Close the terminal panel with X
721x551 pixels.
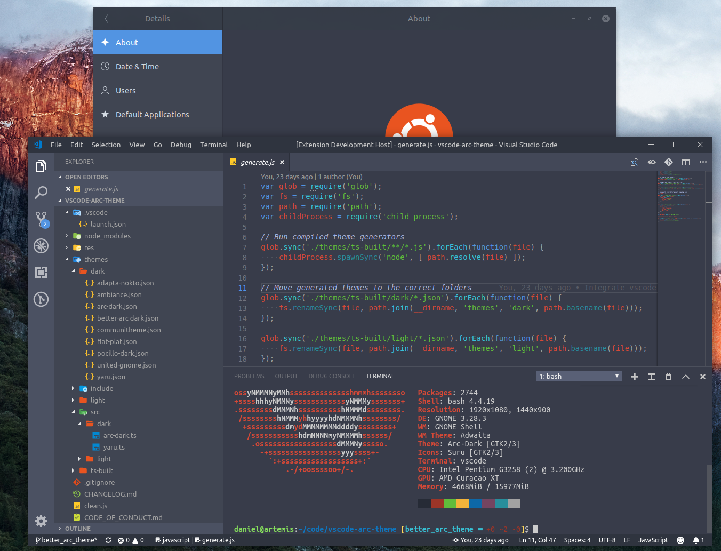point(703,377)
